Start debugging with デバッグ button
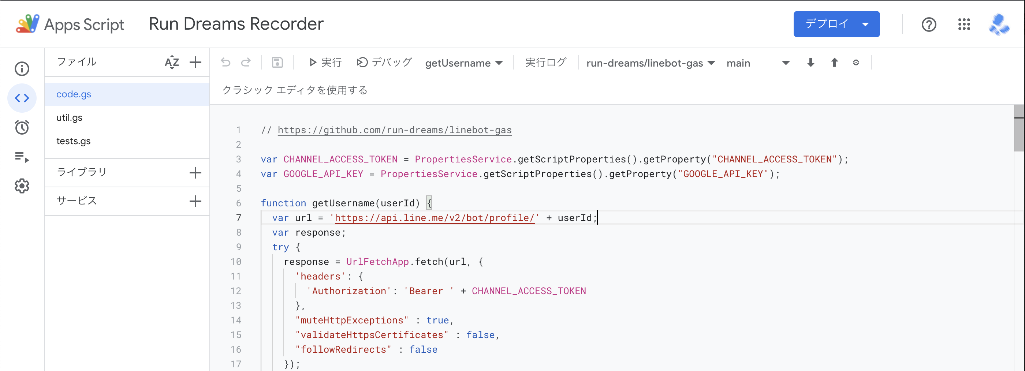This screenshot has height=371, width=1025. [384, 63]
